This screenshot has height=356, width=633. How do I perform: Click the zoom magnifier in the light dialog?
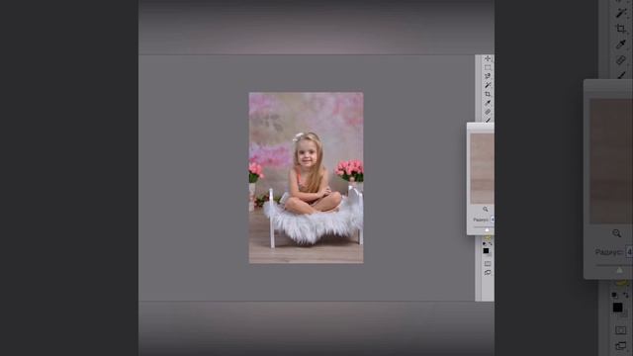point(486,209)
